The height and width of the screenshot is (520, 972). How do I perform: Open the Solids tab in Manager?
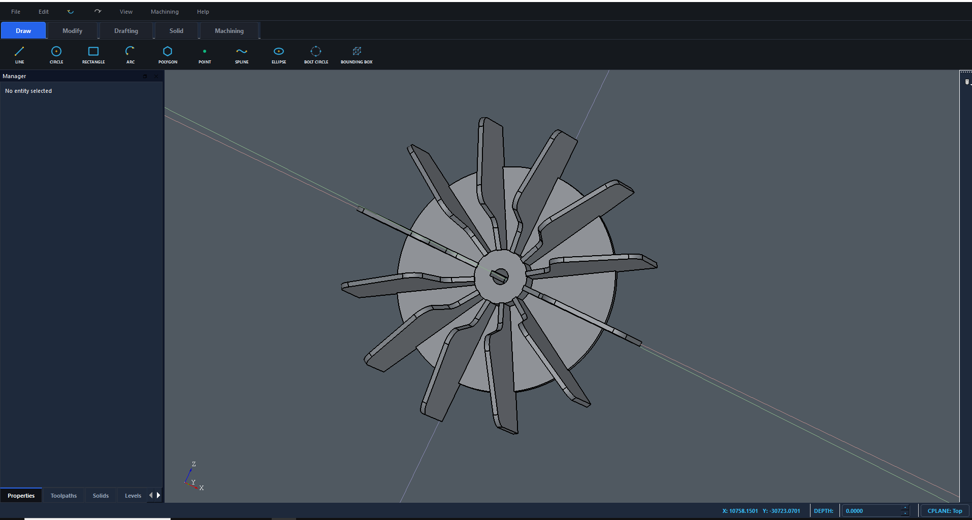(x=101, y=496)
